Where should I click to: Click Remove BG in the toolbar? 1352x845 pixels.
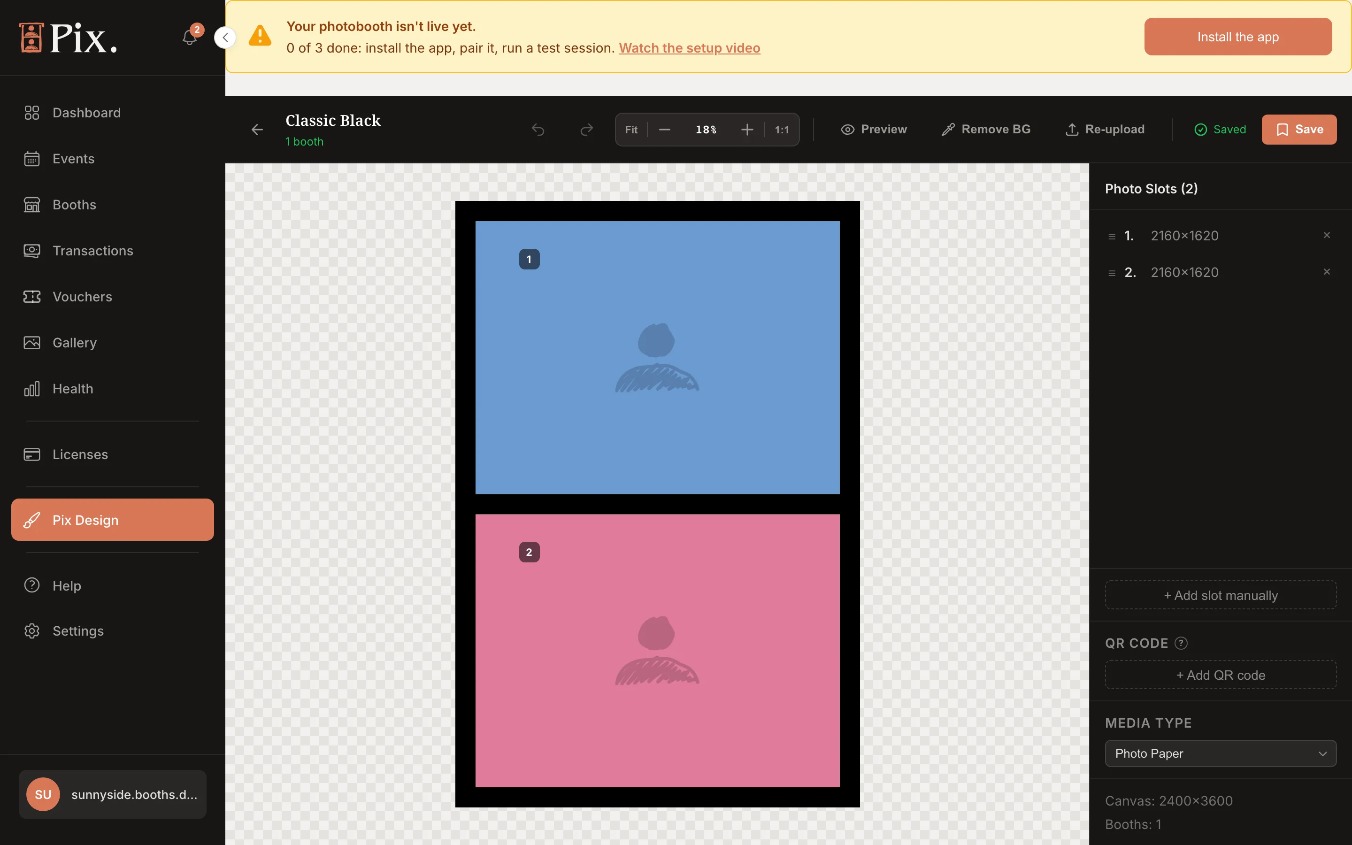(x=986, y=130)
